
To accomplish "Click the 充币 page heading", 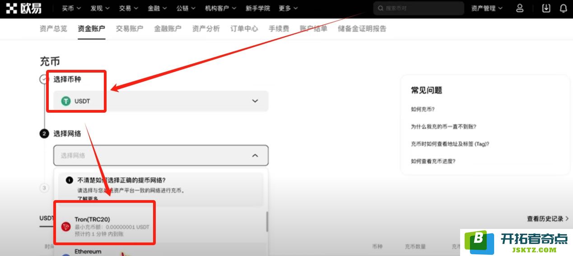I will coord(50,61).
